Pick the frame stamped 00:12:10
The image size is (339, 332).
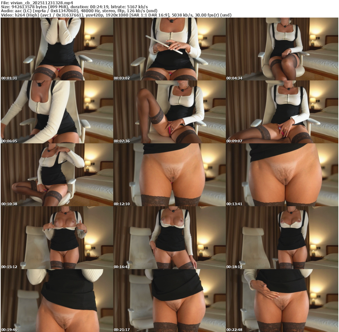(169, 175)
